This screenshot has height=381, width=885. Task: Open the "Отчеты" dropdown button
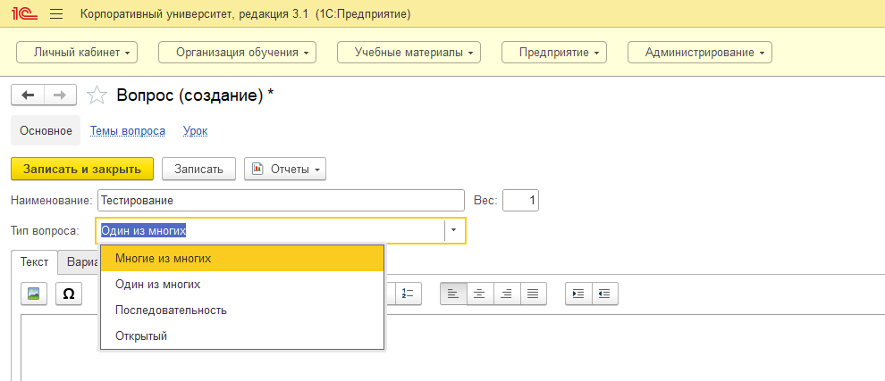[285, 169]
